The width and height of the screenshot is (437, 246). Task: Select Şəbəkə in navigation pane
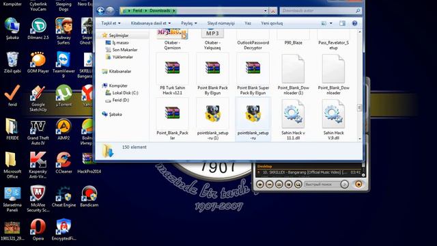click(x=115, y=114)
